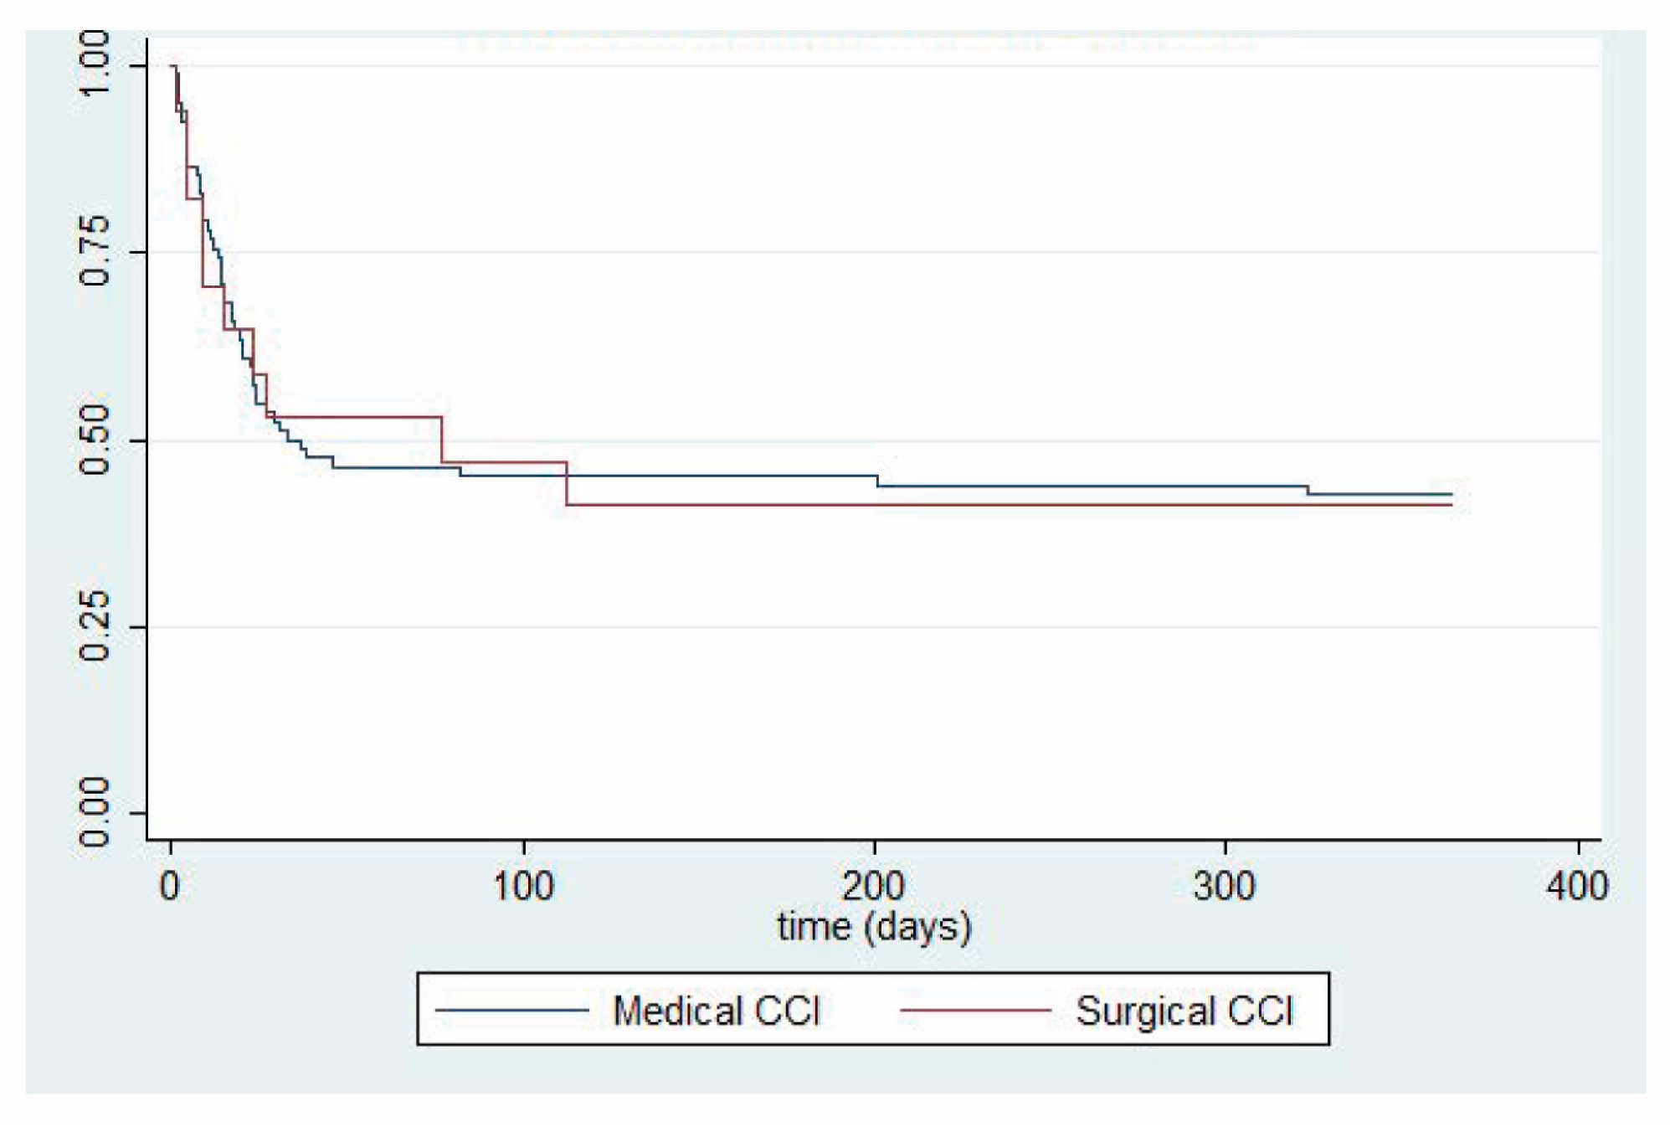The image size is (1670, 1127).
Task: Click the 100 tick label on x-axis
Action: [523, 886]
